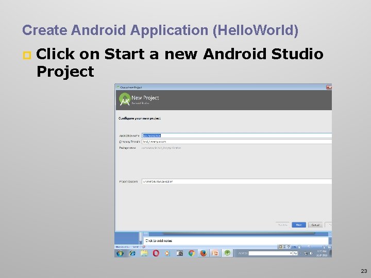The width and height of the screenshot is (371, 278).
Task: Launch Google Chrome from the taskbar
Action: point(191,253)
